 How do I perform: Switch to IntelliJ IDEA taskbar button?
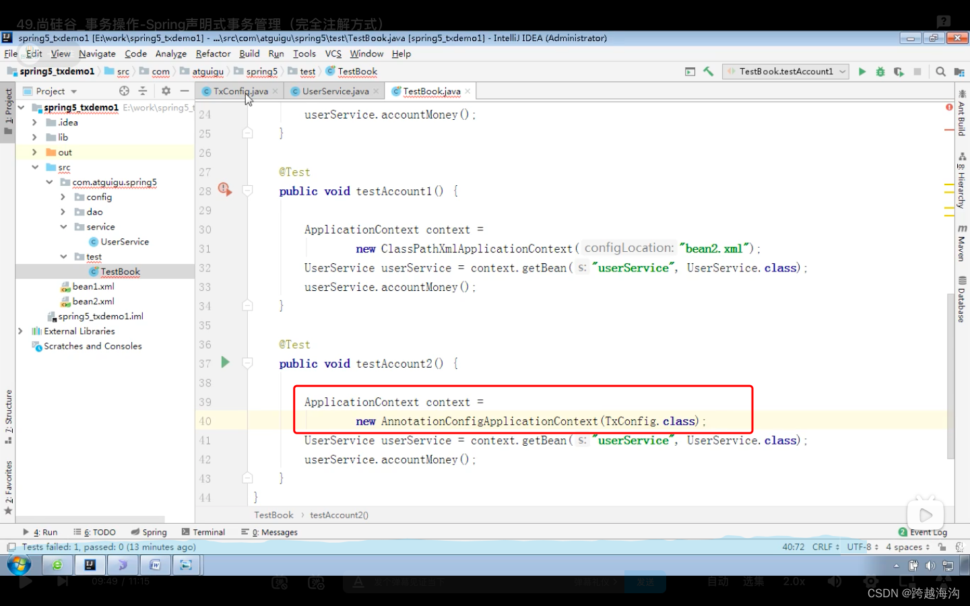click(x=90, y=565)
